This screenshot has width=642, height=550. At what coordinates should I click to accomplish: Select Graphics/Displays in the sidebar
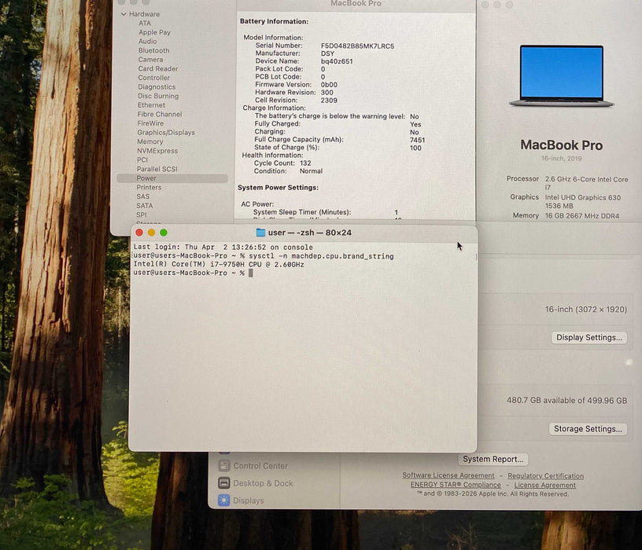coord(166,133)
